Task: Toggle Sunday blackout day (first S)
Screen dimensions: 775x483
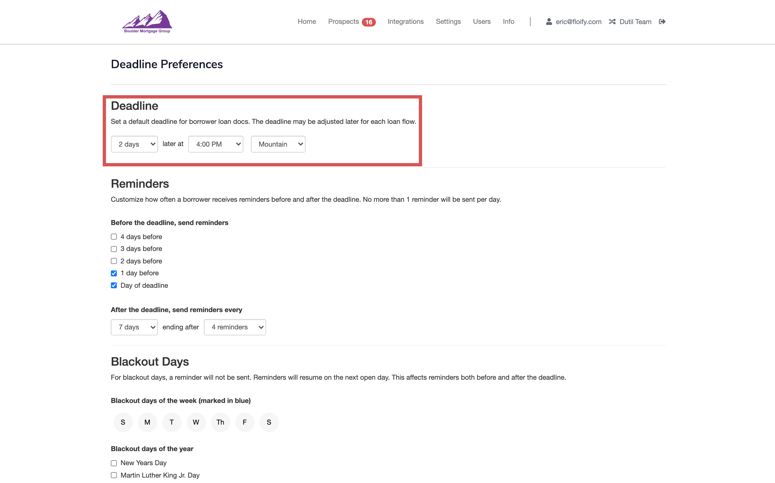Action: (123, 422)
